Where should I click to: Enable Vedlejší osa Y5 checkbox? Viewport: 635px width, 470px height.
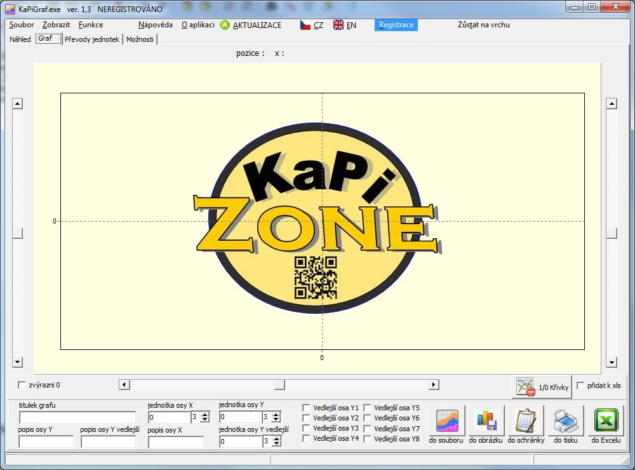[367, 408]
